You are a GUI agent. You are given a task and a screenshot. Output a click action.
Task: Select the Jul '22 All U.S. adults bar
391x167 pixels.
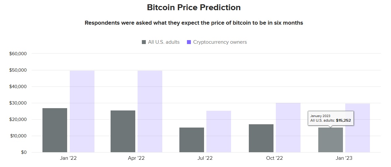pos(192,140)
